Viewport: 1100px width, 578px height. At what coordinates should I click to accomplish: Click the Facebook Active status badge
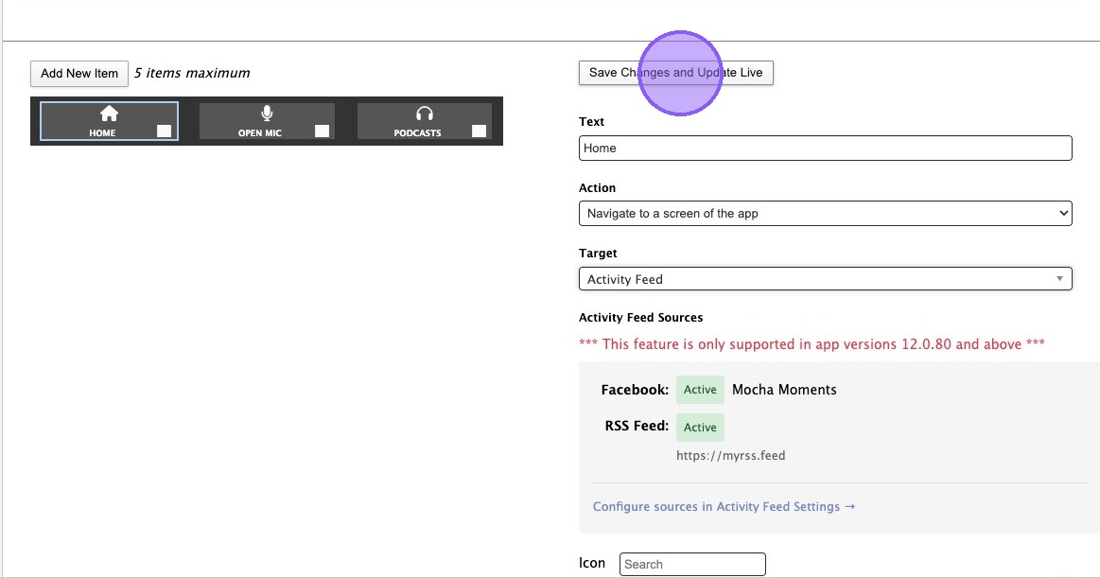[x=700, y=390]
